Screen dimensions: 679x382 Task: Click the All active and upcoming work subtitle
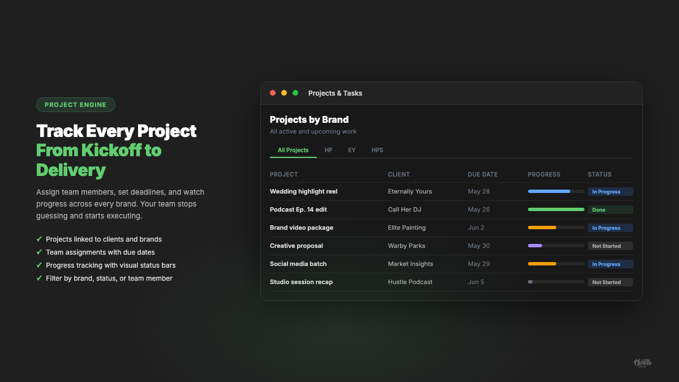(x=313, y=131)
